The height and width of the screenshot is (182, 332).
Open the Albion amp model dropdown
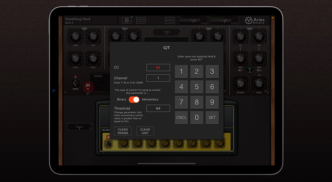point(79,127)
